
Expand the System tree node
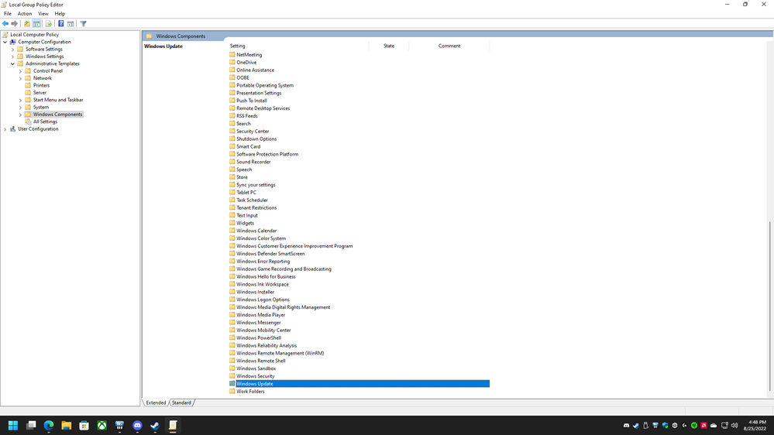(x=20, y=107)
